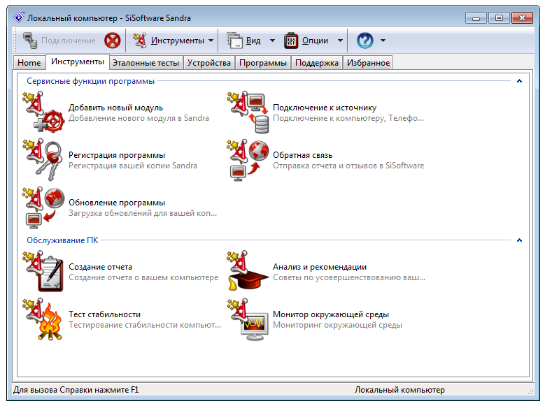Click the Сервисные функции программы header text

[91, 81]
